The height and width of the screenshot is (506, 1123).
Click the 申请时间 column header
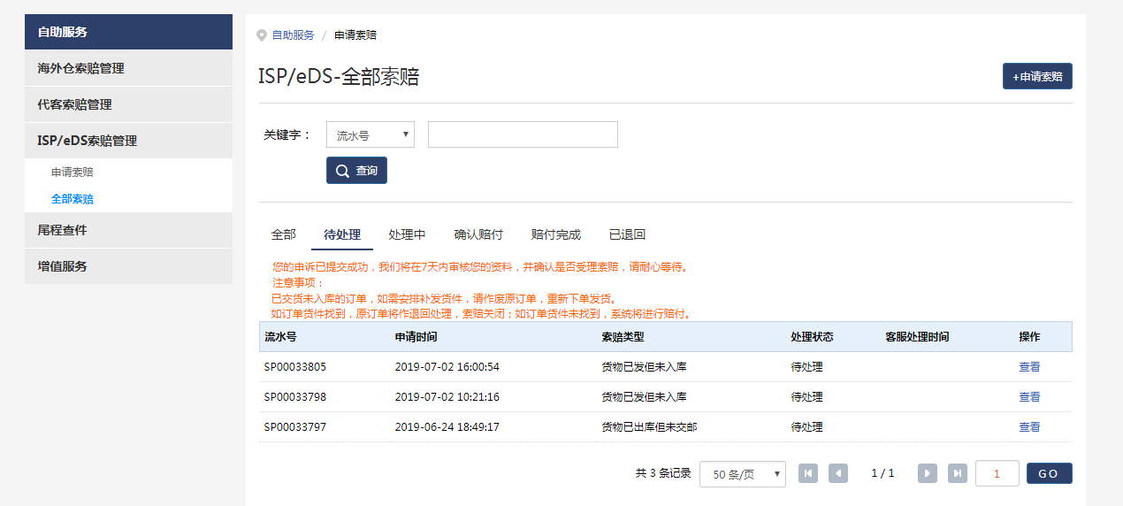pos(416,337)
